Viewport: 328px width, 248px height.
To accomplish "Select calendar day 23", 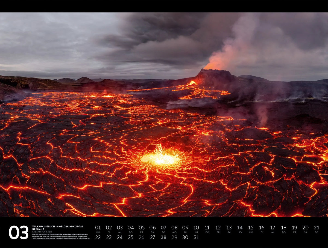I will coord(109,237).
